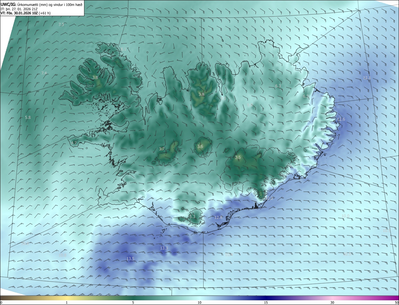Click the 12.1 value label
This screenshot has width=399, height=305.
click(367, 78)
